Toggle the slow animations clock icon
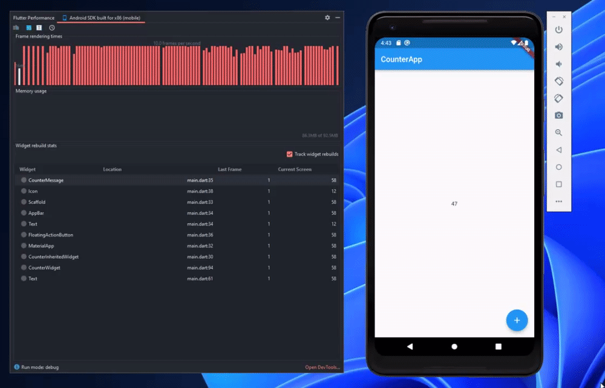Viewport: 605px width, 388px height. tap(51, 28)
